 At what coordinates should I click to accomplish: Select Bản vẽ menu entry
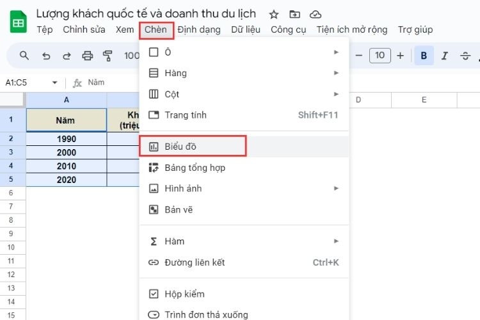point(244,209)
